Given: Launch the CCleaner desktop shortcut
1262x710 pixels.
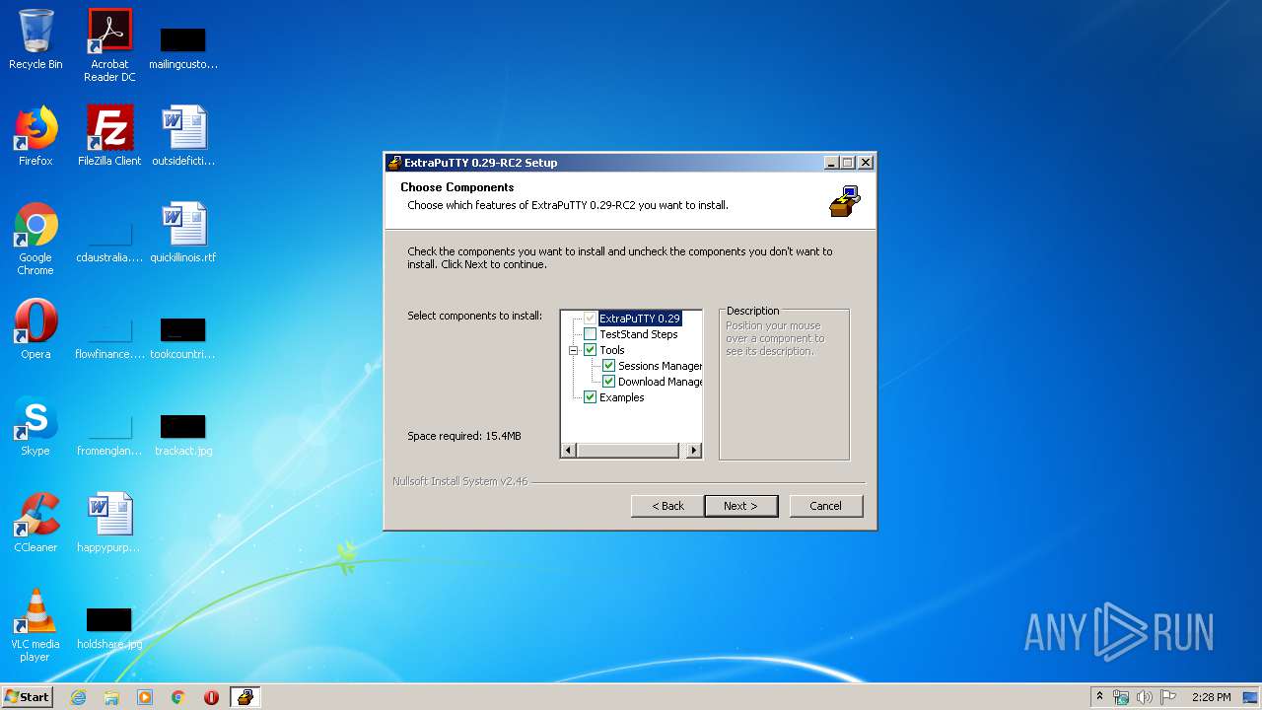Looking at the screenshot, I should (x=35, y=523).
